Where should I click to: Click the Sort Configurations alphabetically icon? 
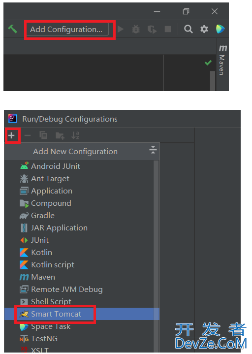point(75,135)
